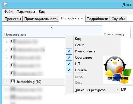133x104 pixels.
Task: Uncheck the Состояние column option
Action: pos(69,58)
